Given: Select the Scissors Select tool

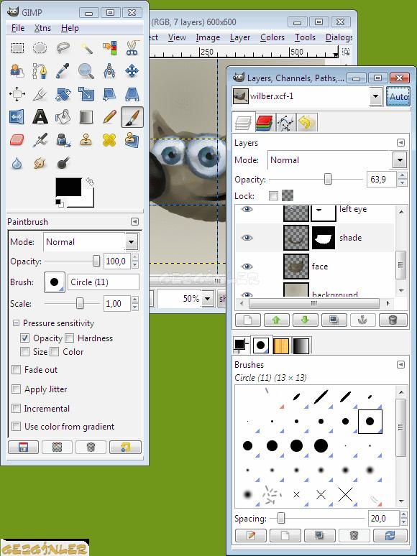Looking at the screenshot, I should [132, 47].
